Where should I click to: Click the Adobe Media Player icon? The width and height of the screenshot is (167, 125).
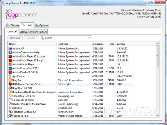10,64
